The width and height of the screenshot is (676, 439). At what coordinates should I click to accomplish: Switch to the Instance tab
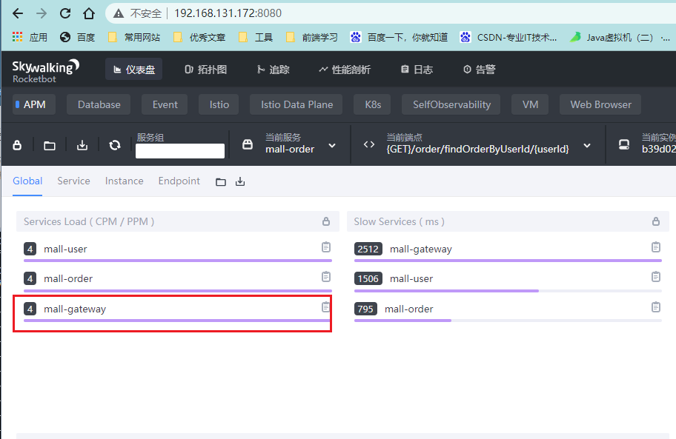[125, 181]
